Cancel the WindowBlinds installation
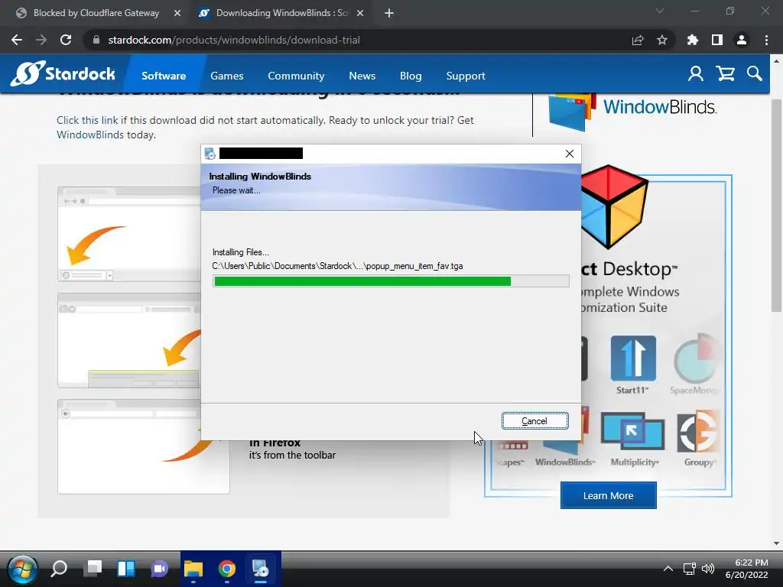Screen dimensions: 783x587 534,421
